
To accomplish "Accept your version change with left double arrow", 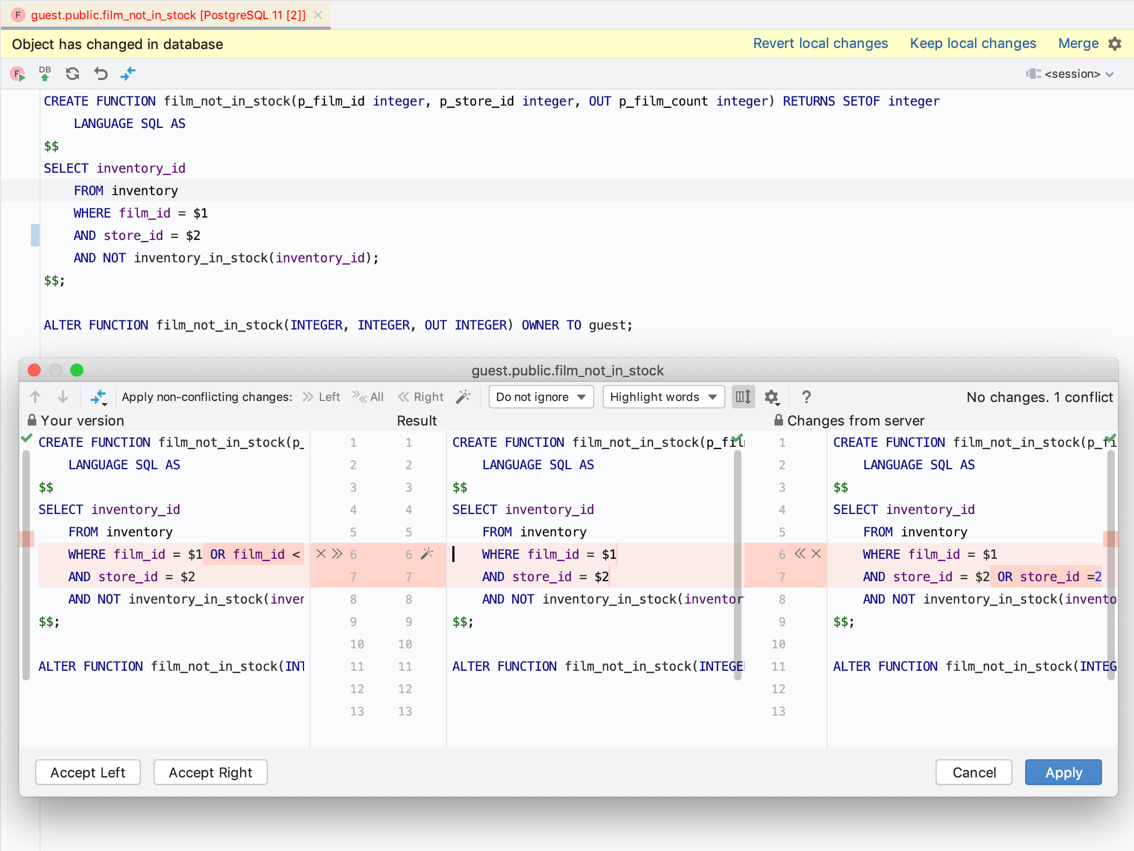I will [337, 554].
